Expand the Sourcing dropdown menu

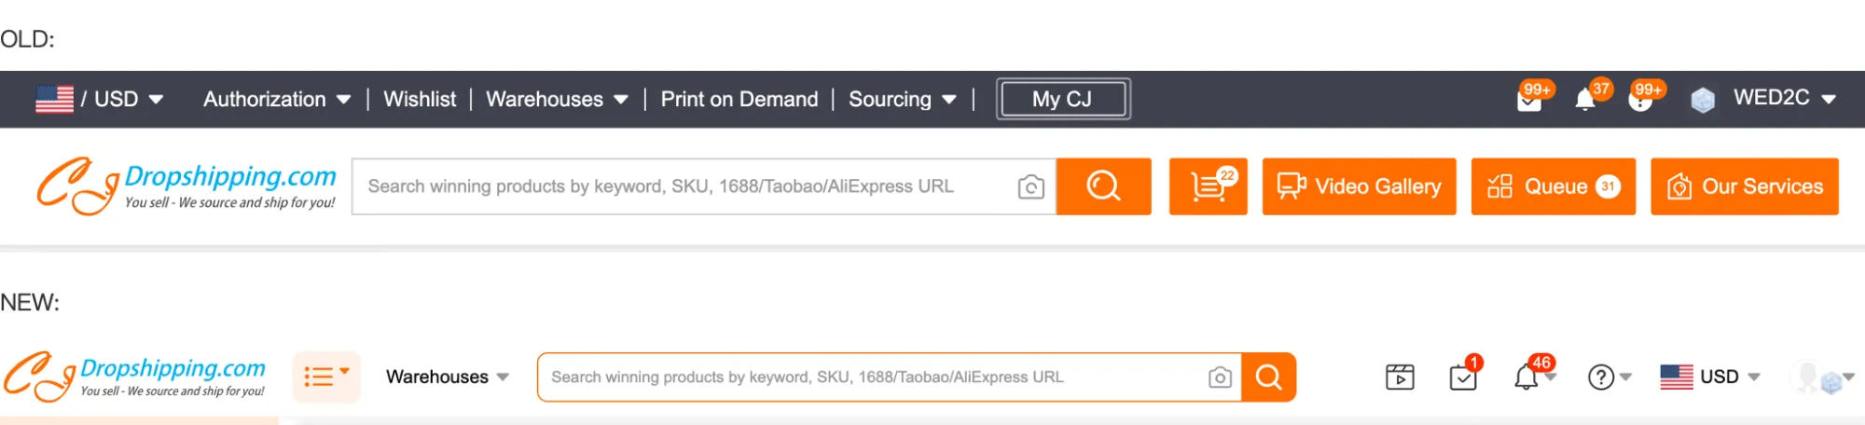pos(902,99)
